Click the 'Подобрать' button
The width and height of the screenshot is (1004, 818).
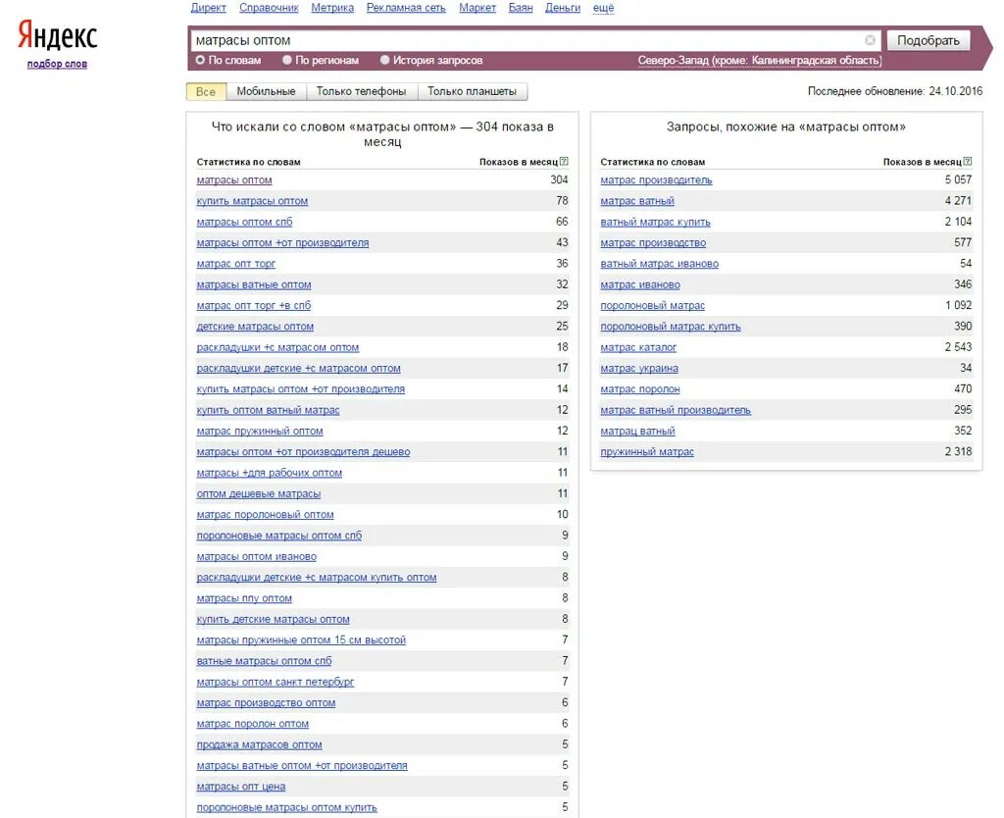pos(928,40)
